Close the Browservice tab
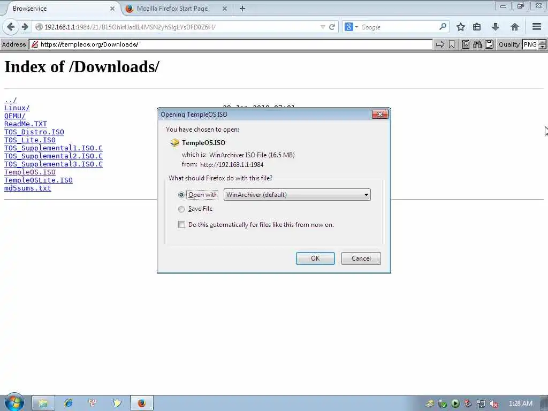Viewport: 548px width, 411px height. click(112, 9)
